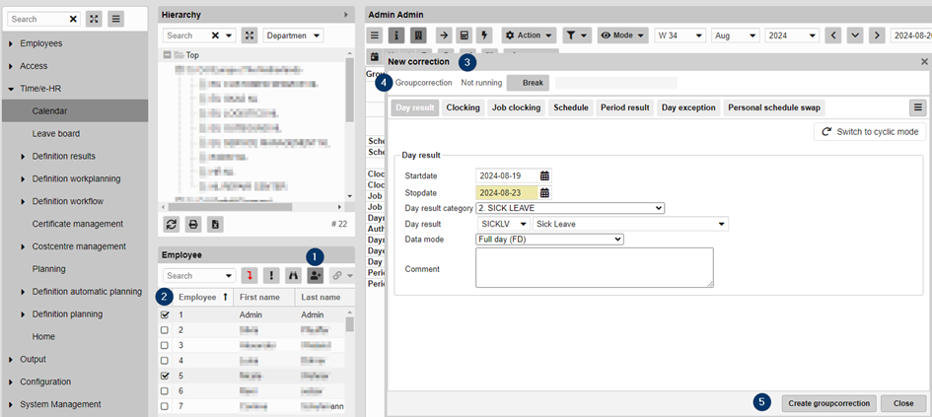This screenshot has width=932, height=417.
Task: Click the add employee group icon
Action: [x=315, y=276]
